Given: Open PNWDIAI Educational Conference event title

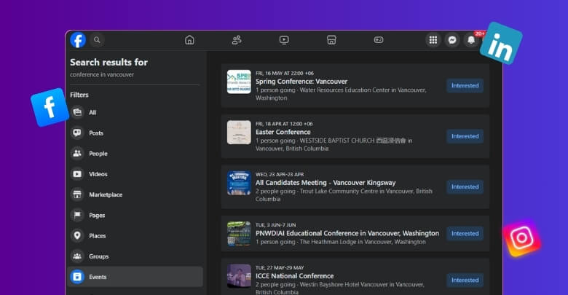Looking at the screenshot, I should tap(347, 233).
